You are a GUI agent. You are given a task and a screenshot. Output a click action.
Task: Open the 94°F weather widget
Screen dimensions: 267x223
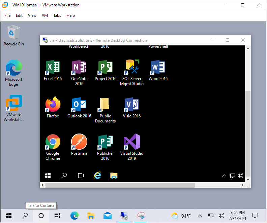(181, 216)
